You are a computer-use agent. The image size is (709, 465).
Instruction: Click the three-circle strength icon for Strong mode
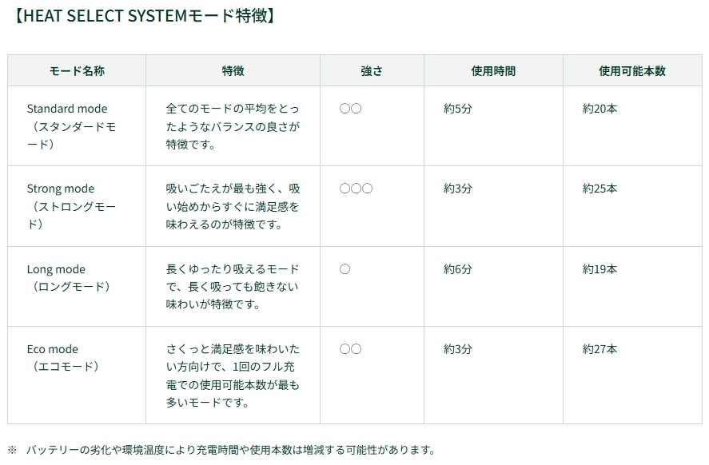[x=356, y=189]
